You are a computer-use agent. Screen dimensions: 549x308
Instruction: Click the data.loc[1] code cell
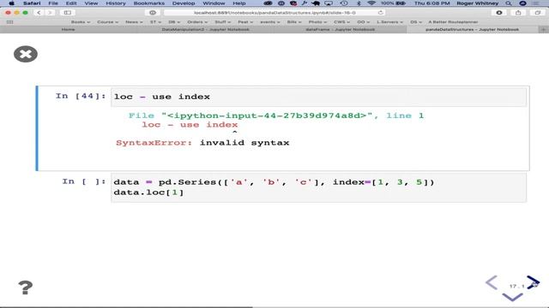pos(318,187)
